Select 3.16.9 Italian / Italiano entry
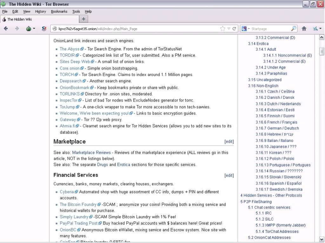This screenshot has width=325, height=243. click(x=275, y=141)
